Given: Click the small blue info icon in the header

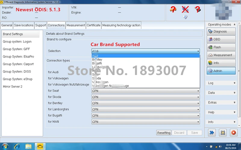Looking at the screenshot, I should [x=185, y=17].
